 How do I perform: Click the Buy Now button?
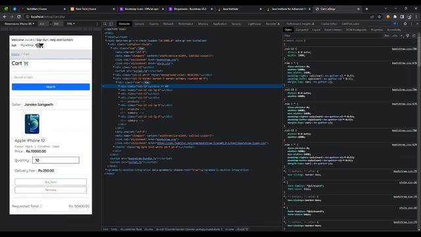(x=51, y=182)
